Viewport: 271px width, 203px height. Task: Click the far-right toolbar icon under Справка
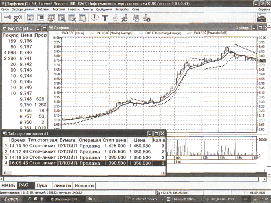tap(261, 18)
